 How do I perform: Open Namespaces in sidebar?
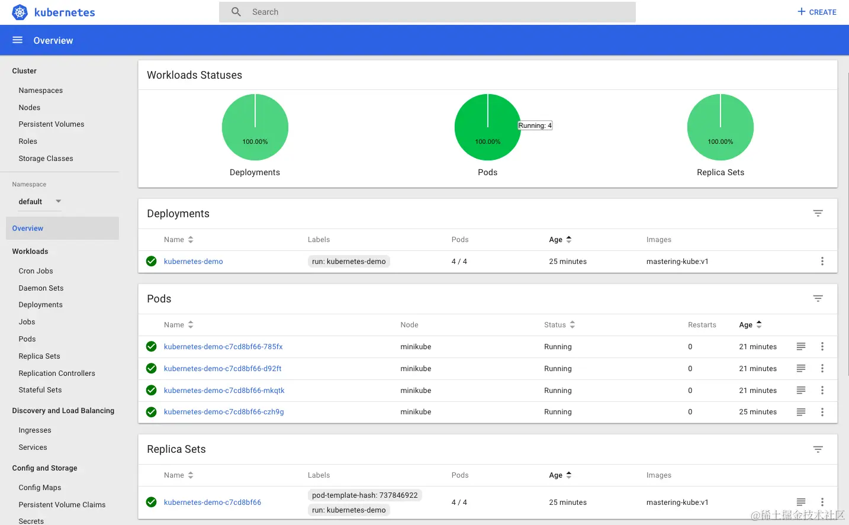41,91
